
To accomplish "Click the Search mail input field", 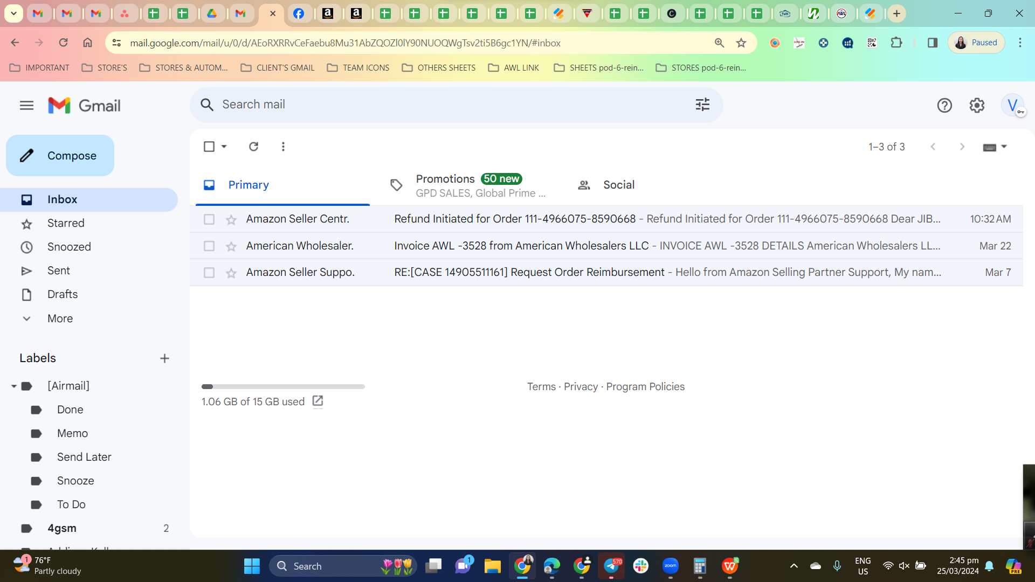I will pyautogui.click(x=456, y=105).
